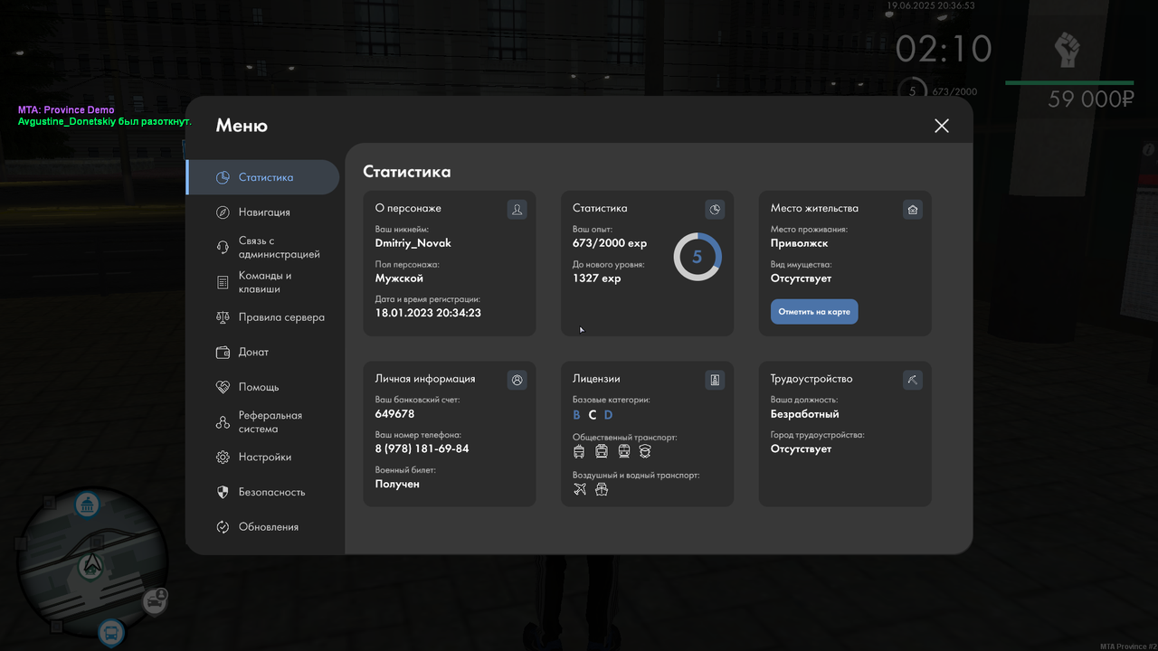Click the scales icon beside Правила сервера
Viewport: 1158px width, 651px height.
tap(223, 317)
